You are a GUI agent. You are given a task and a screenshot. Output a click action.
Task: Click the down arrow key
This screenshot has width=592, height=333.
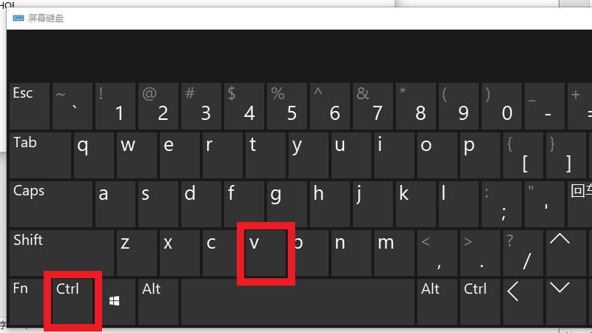point(565,302)
